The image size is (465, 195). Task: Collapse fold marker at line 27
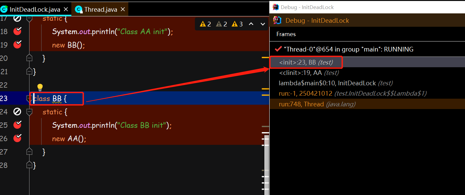click(29, 152)
